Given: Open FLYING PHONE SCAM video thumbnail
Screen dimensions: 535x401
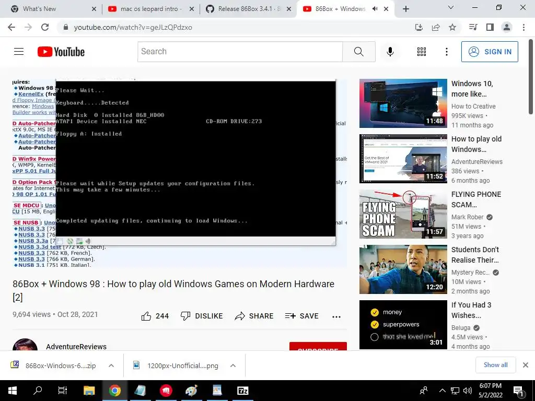Looking at the screenshot, I should point(403,214).
